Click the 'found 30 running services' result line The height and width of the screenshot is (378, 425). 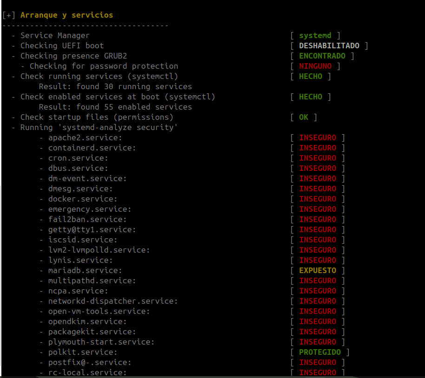pos(115,86)
